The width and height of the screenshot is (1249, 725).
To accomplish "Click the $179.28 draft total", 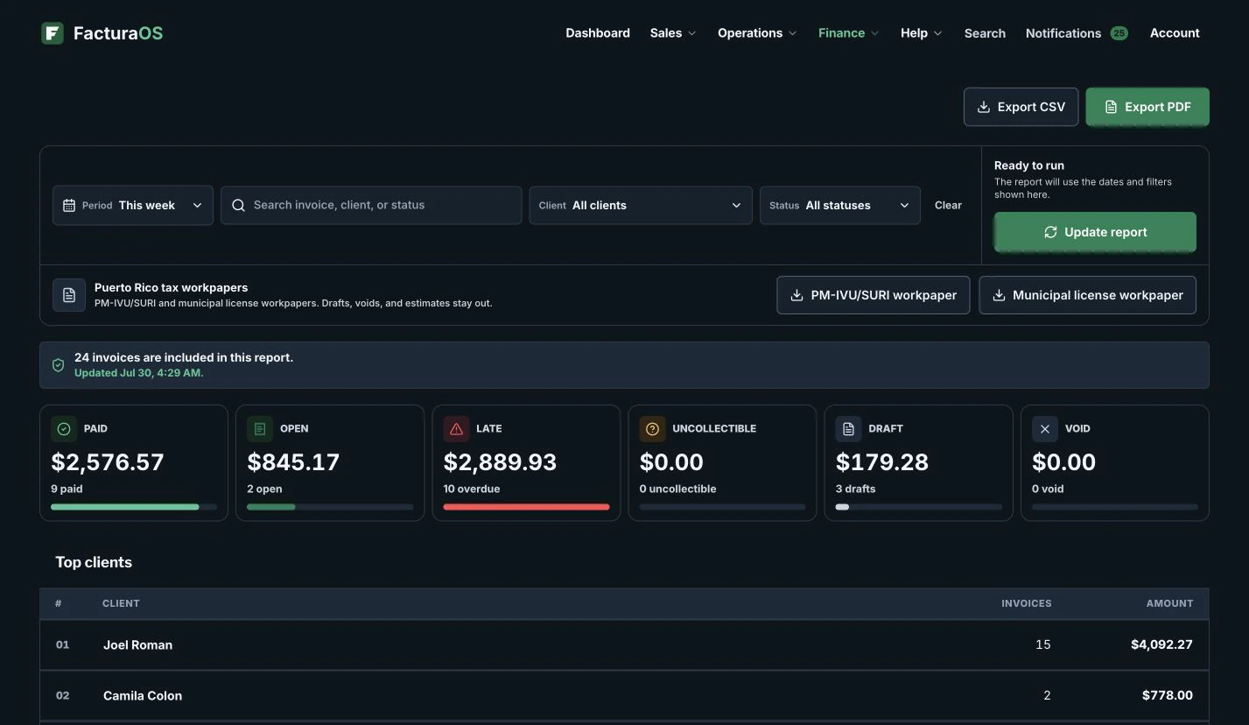I will (x=882, y=462).
